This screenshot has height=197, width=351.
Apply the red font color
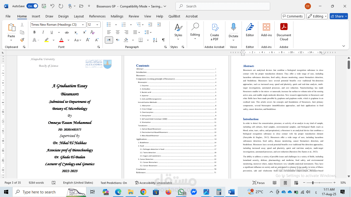coord(61,40)
